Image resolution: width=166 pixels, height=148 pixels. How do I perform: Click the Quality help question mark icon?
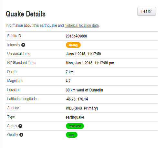click(x=21, y=135)
